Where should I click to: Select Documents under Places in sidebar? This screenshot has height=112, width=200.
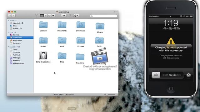(x=16, y=43)
